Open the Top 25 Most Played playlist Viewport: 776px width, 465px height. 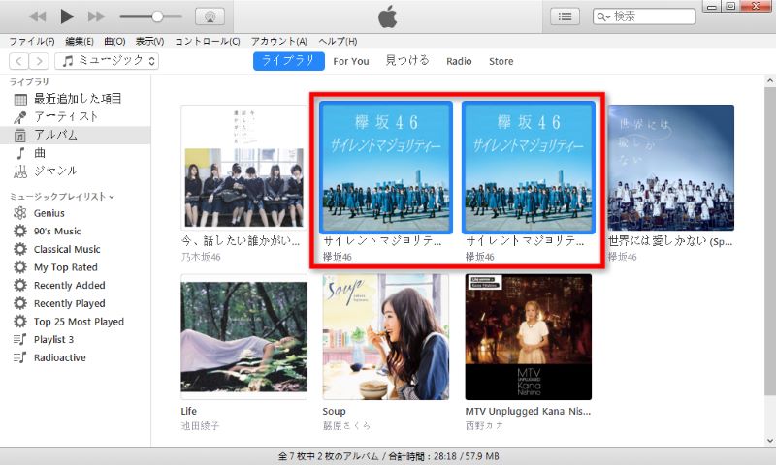coord(79,322)
